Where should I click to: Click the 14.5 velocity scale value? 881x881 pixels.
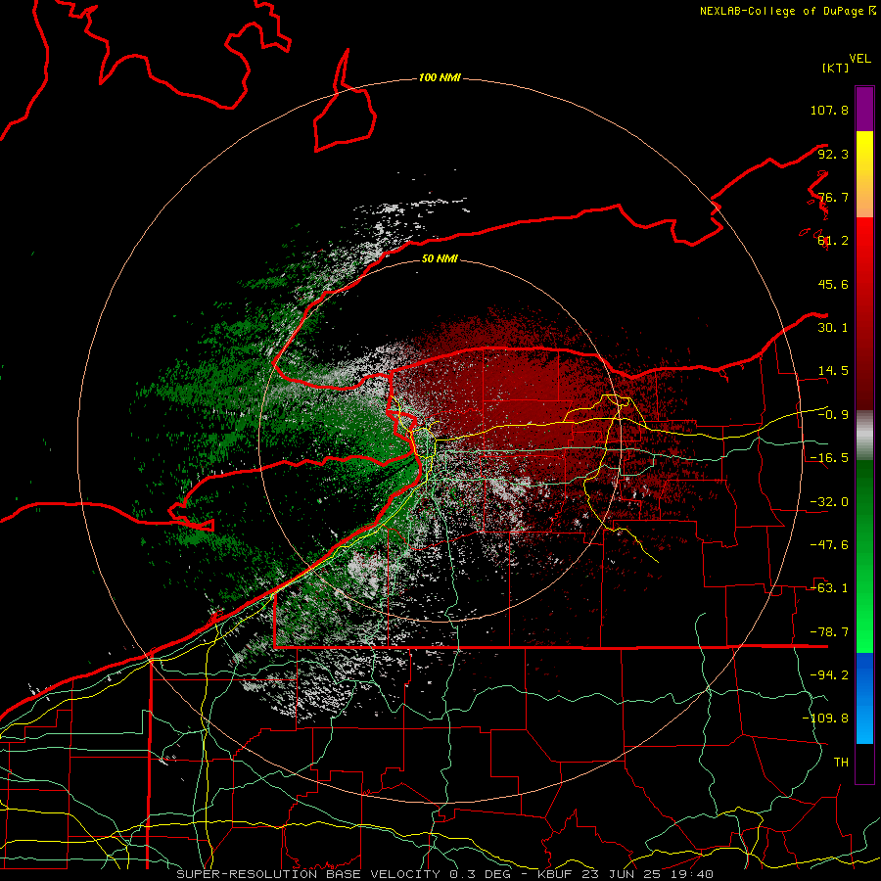pyautogui.click(x=833, y=371)
